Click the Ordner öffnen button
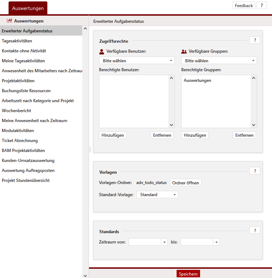The height and width of the screenshot is (278, 272). coord(185,183)
